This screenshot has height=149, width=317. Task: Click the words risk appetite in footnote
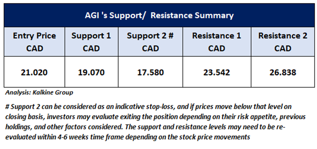coord(226,116)
